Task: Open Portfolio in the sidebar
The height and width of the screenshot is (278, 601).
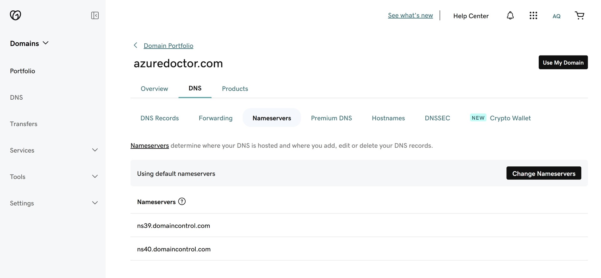Action: point(23,71)
